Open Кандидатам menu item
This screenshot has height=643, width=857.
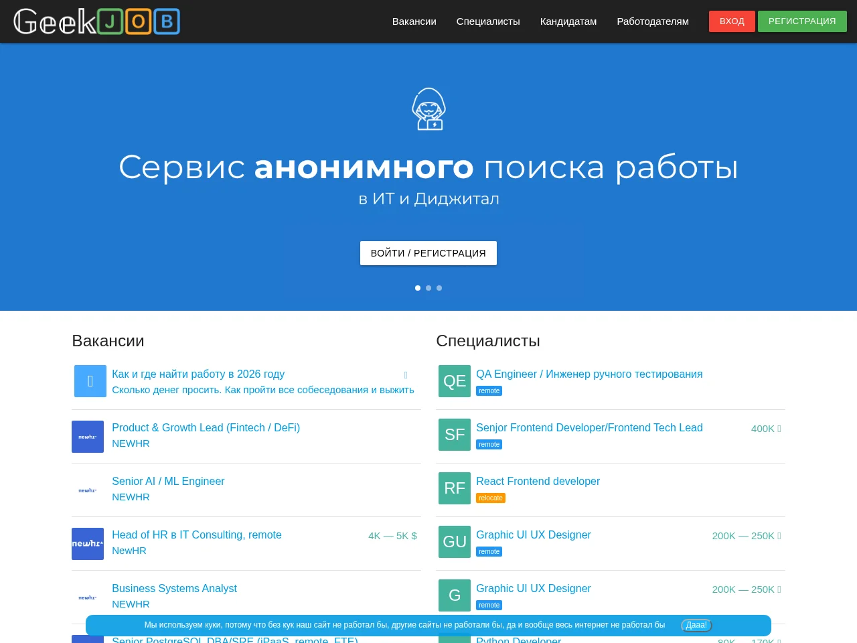coord(568,21)
